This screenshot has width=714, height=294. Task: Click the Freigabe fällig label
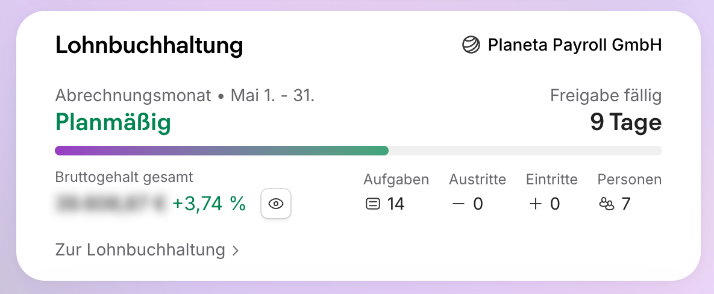coord(606,96)
